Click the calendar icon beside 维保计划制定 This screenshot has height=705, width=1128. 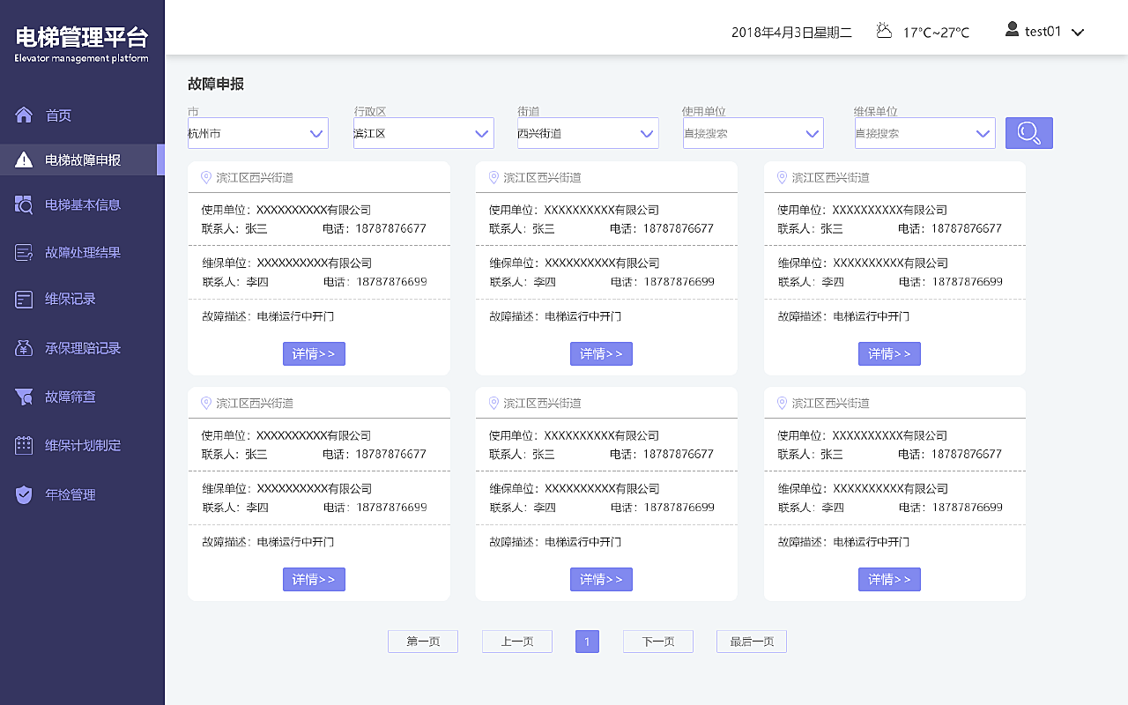24,445
